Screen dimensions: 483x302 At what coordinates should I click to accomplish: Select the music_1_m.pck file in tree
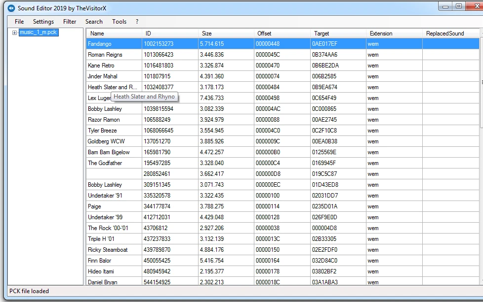38,33
